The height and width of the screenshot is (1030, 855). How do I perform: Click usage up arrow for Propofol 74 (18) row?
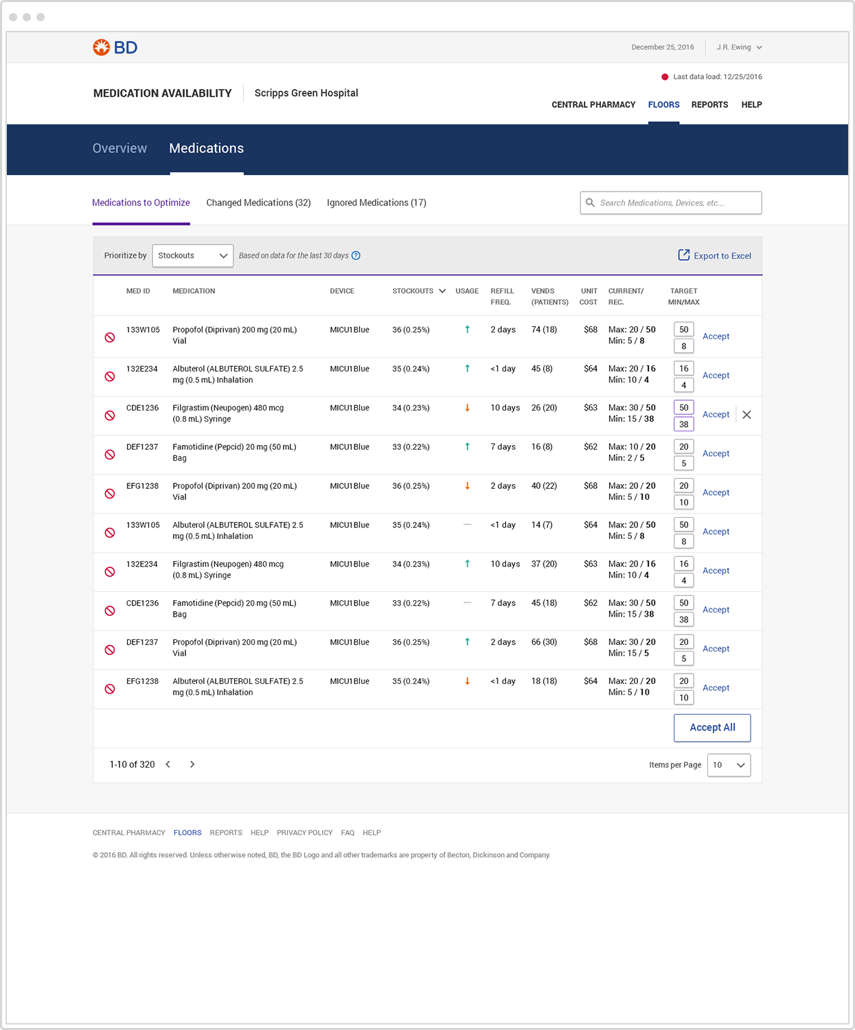coord(468,330)
